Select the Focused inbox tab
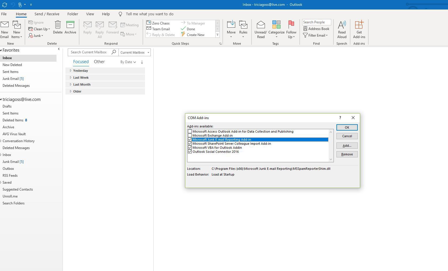 (x=81, y=62)
